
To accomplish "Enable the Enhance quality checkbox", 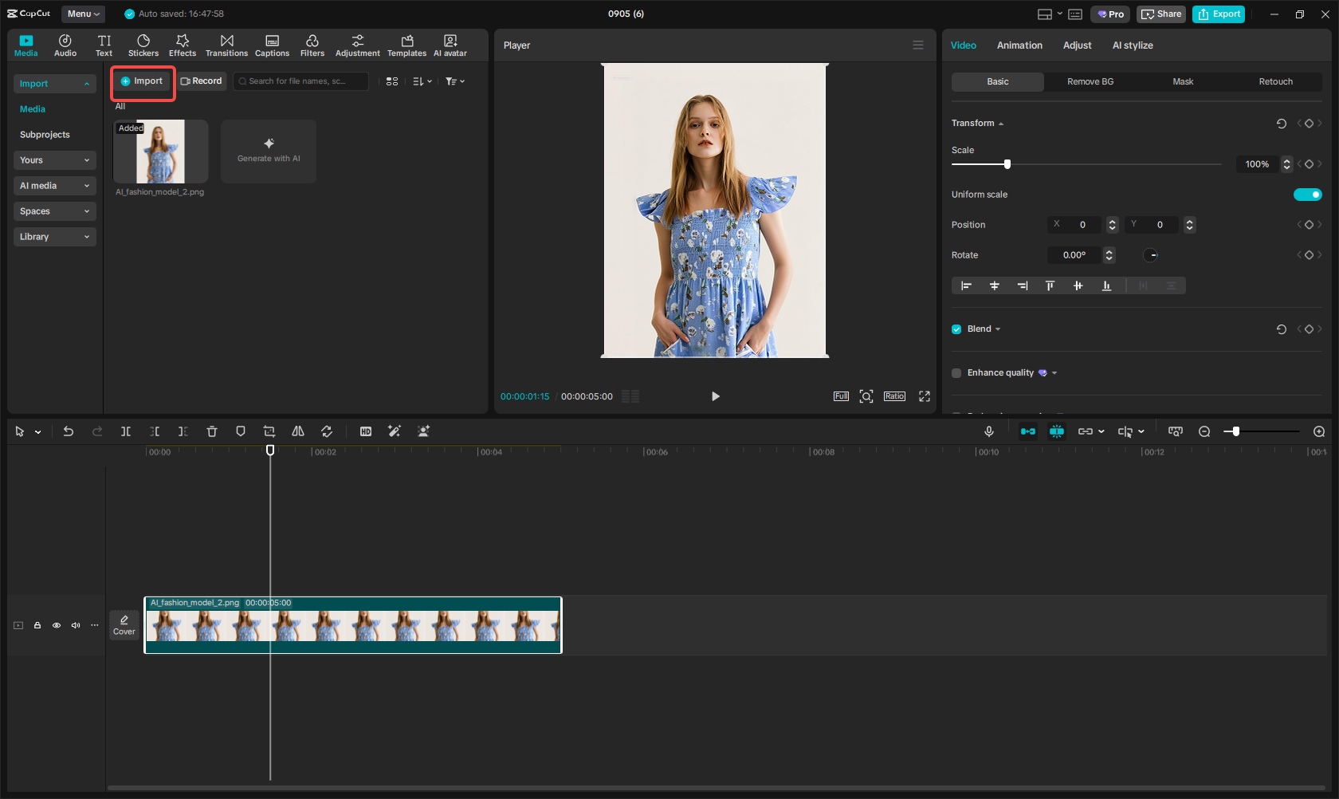I will [956, 373].
